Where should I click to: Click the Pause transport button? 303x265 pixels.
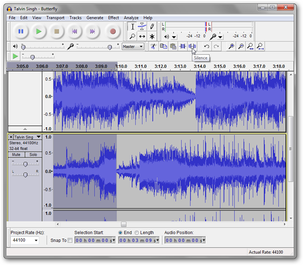21,31
